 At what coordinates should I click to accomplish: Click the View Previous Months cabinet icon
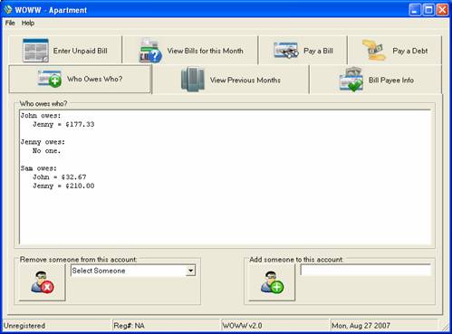(193, 80)
